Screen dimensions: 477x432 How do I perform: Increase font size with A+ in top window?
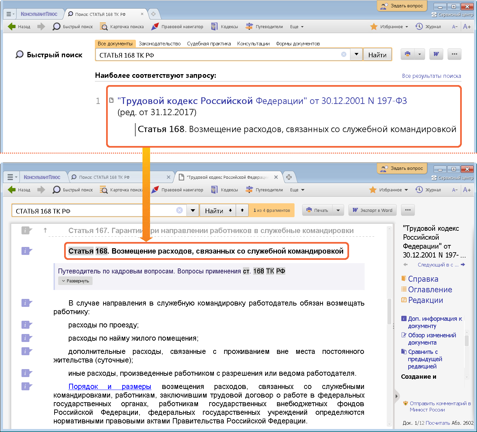[467, 27]
